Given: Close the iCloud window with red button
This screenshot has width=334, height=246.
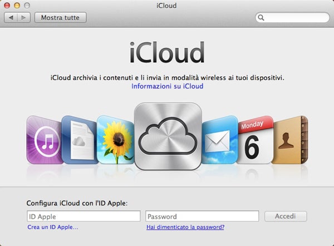Looking at the screenshot, I should (7, 6).
